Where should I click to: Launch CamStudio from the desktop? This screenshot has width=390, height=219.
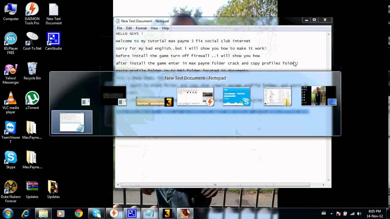pyautogui.click(x=54, y=41)
